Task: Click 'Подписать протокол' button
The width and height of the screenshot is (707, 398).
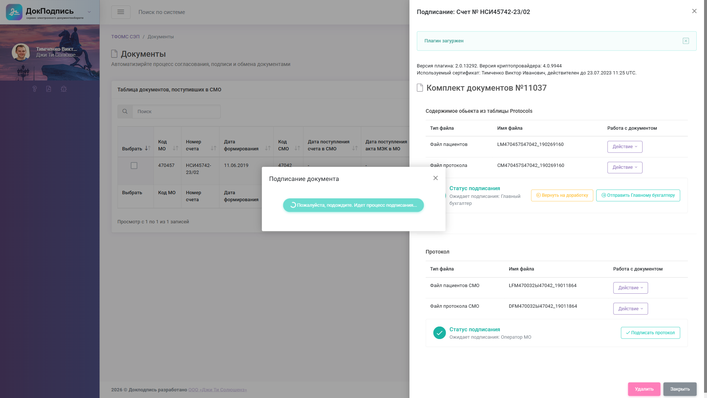Action: coord(650,333)
